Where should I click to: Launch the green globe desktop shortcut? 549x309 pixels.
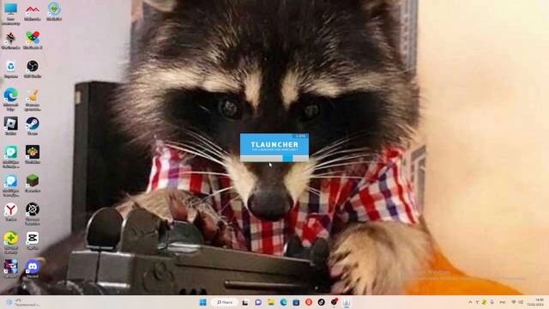(54, 11)
